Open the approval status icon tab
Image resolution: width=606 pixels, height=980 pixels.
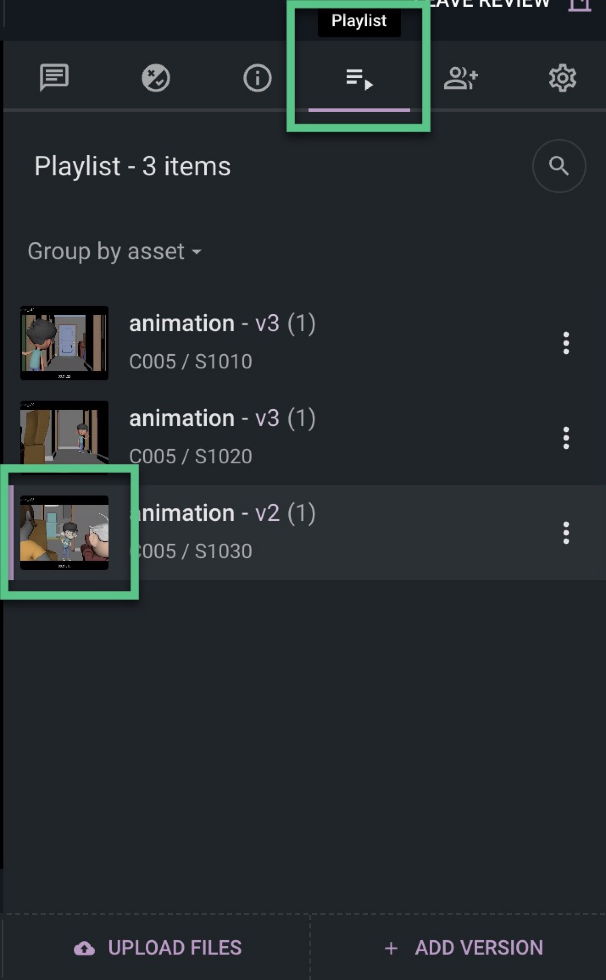(x=156, y=78)
